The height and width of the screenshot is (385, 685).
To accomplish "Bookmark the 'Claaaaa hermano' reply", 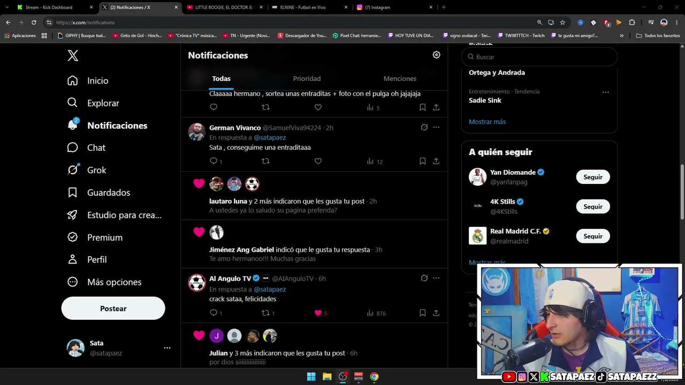I will [422, 107].
